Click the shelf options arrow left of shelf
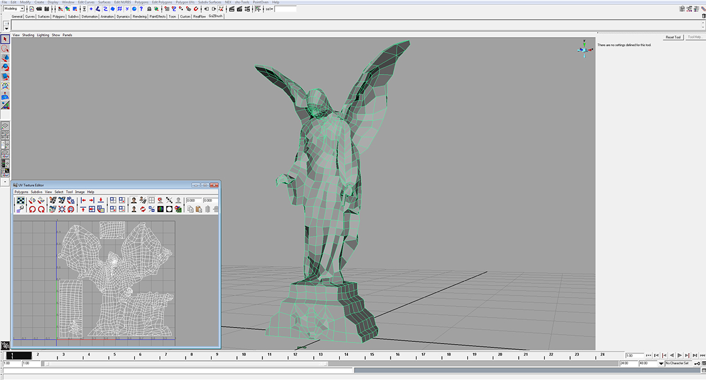 (x=7, y=28)
